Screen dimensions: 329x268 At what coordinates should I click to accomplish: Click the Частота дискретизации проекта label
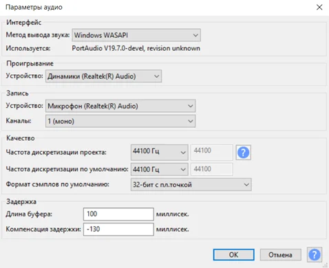tap(56, 152)
